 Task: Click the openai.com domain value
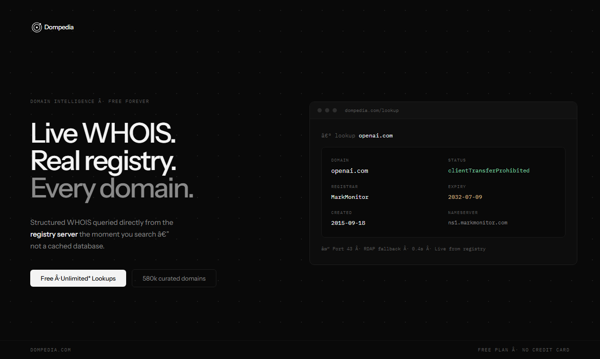[x=350, y=171]
